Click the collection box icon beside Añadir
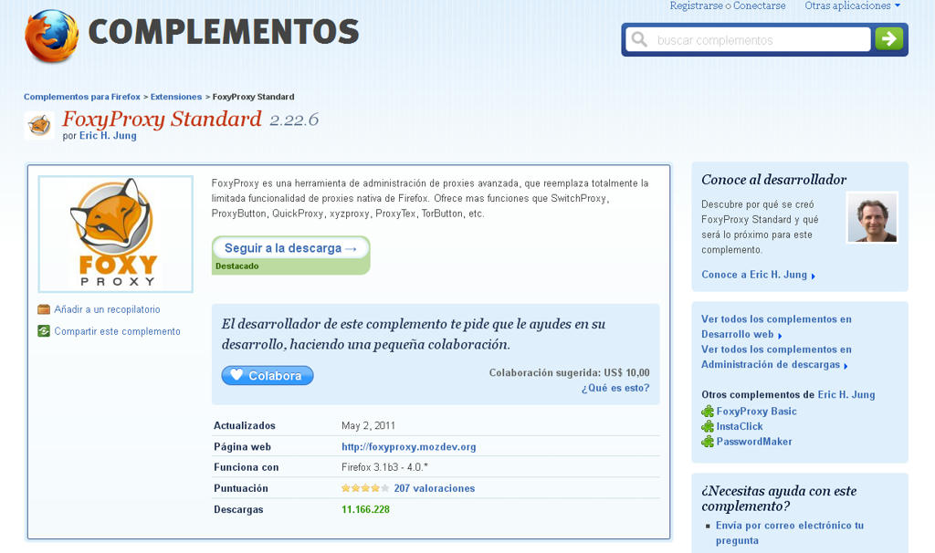 [x=44, y=309]
